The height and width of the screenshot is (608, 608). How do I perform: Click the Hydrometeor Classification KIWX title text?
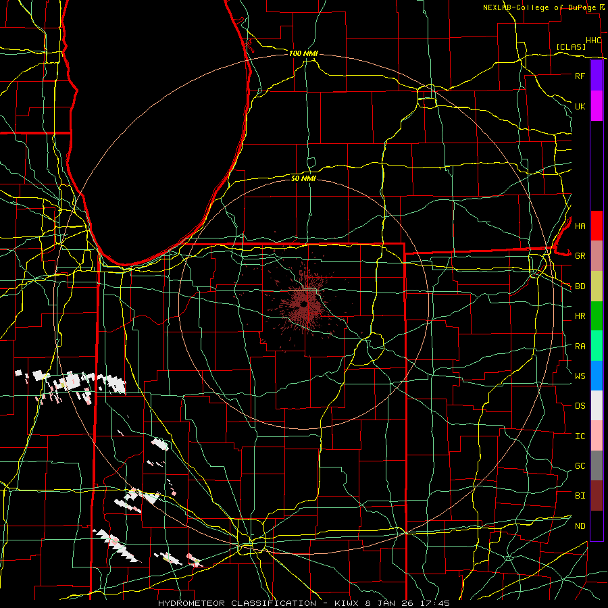click(x=304, y=603)
